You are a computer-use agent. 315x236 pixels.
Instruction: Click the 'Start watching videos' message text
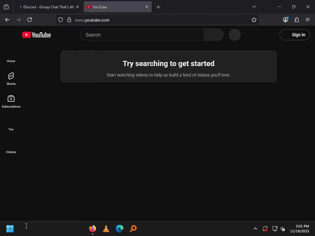click(168, 75)
